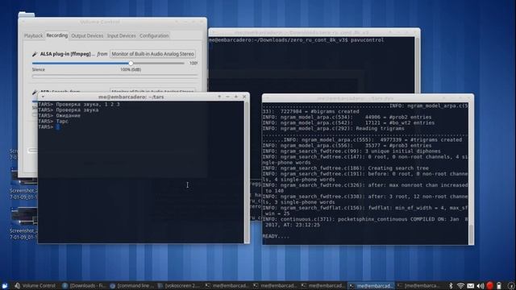Open the speaker volume tray icon

tap(481, 286)
